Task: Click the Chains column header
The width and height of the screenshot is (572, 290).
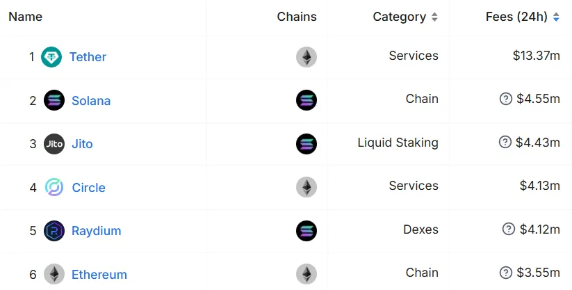Action: (297, 17)
